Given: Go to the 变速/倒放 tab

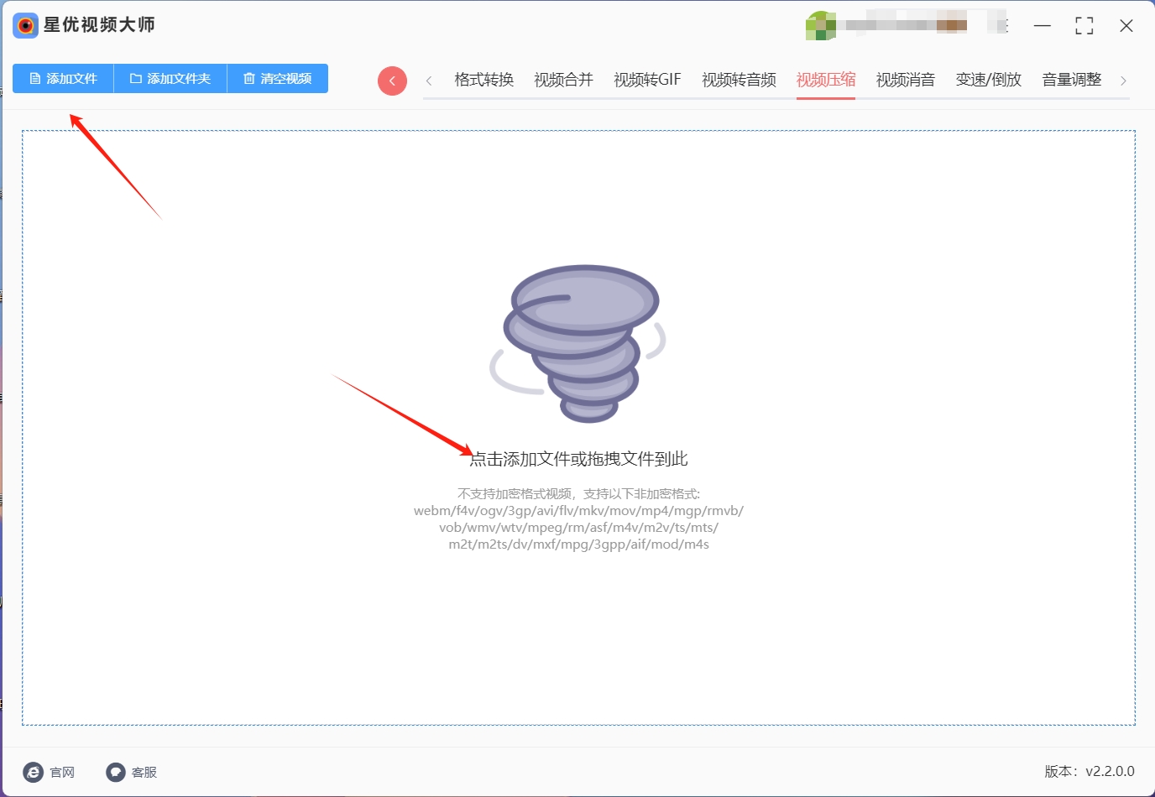Looking at the screenshot, I should (989, 80).
